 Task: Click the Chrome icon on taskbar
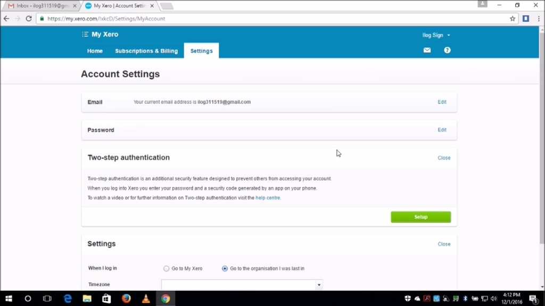click(166, 299)
